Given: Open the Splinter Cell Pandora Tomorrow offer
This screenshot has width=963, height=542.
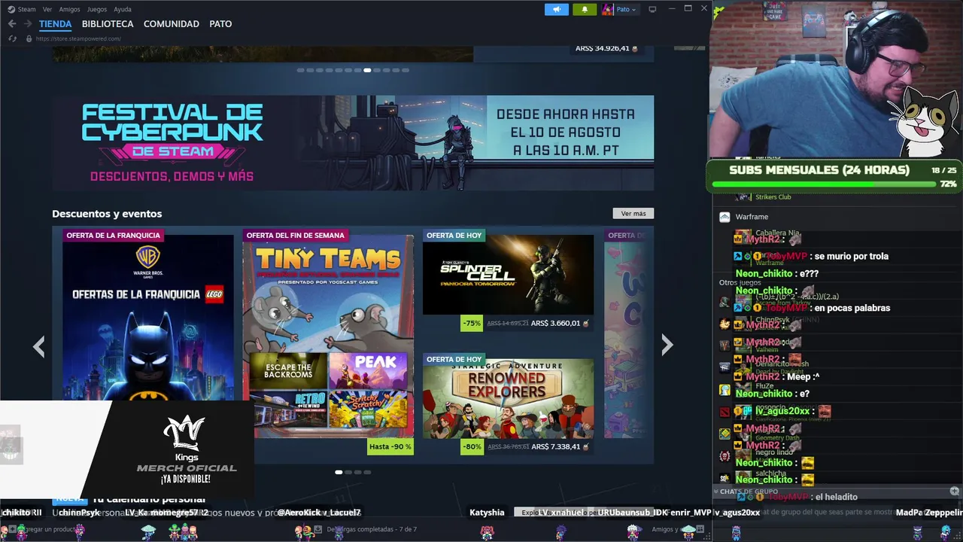Looking at the screenshot, I should [x=508, y=275].
